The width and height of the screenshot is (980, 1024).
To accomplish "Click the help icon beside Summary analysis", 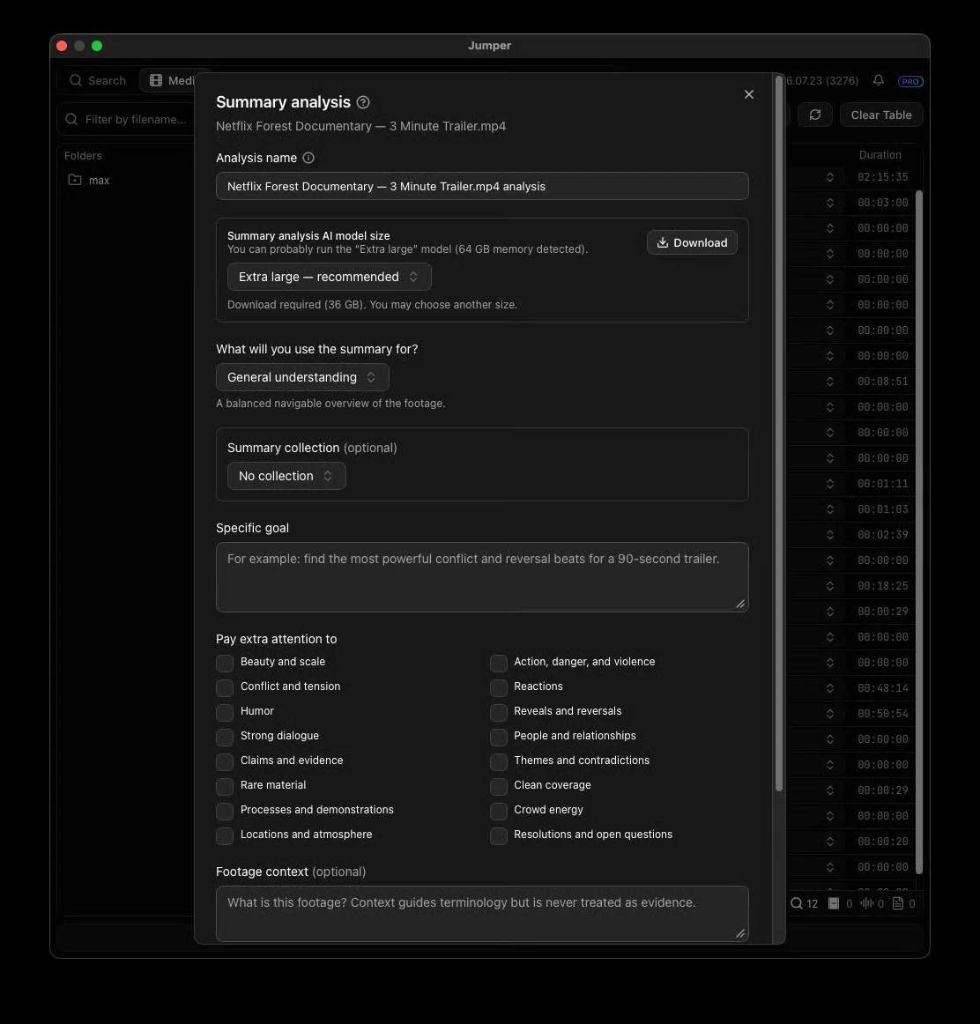I will coord(363,102).
